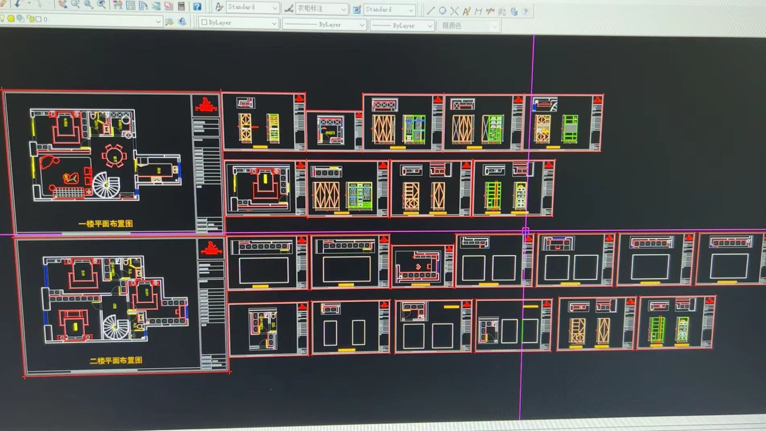The width and height of the screenshot is (766, 431).
Task: Click the Table Style icon
Action: (x=356, y=9)
